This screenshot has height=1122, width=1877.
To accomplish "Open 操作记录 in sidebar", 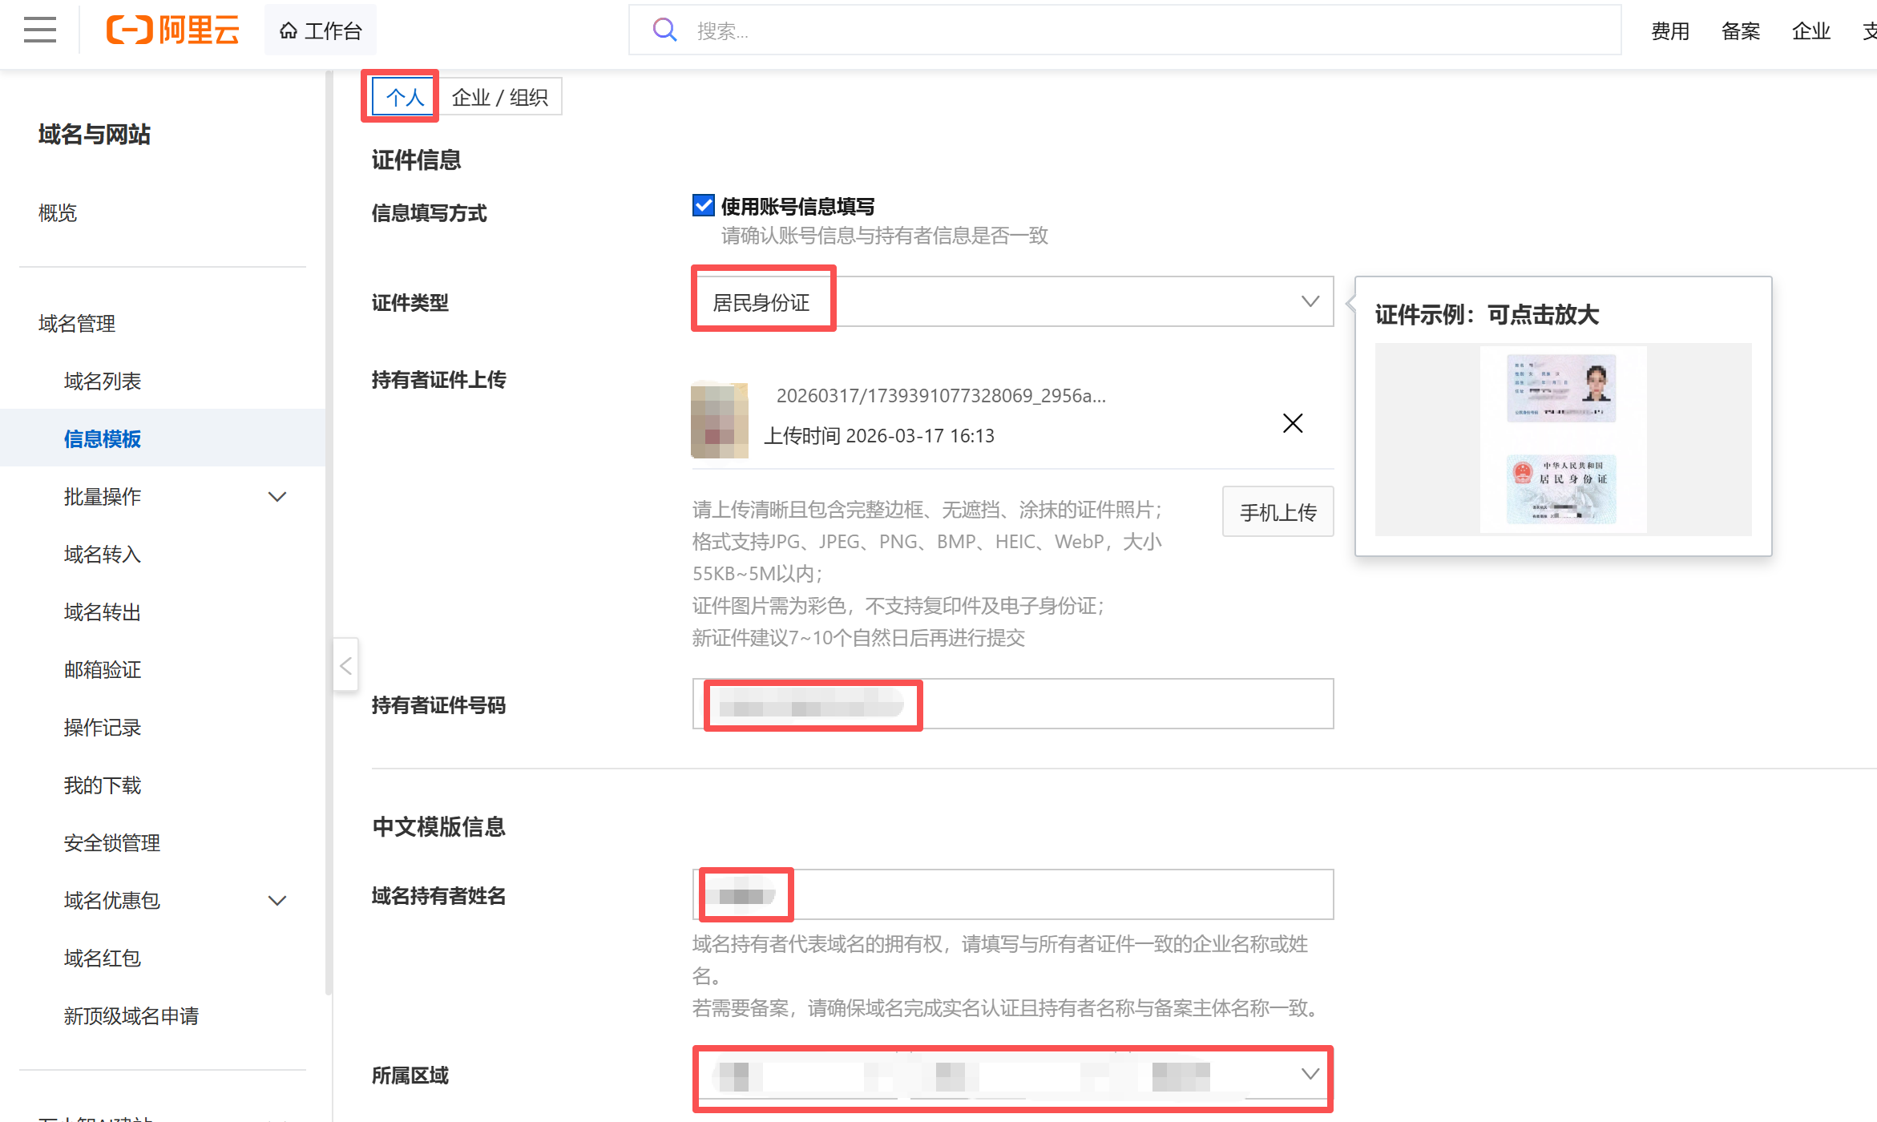I will pyautogui.click(x=103, y=728).
